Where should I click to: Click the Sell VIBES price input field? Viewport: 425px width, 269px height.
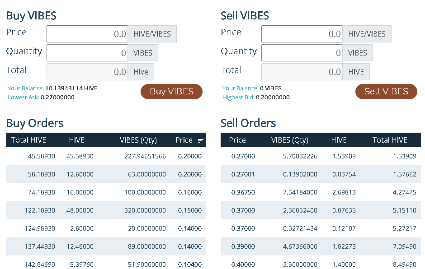coord(302,34)
